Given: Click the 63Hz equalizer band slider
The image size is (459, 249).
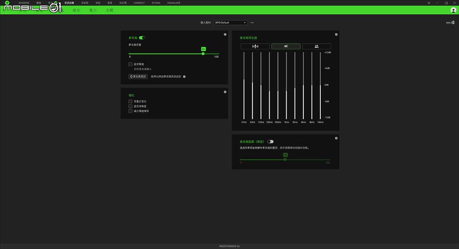Looking at the screenshot, I should click(x=253, y=85).
